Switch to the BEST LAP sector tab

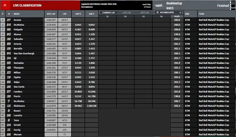click(145, 13)
